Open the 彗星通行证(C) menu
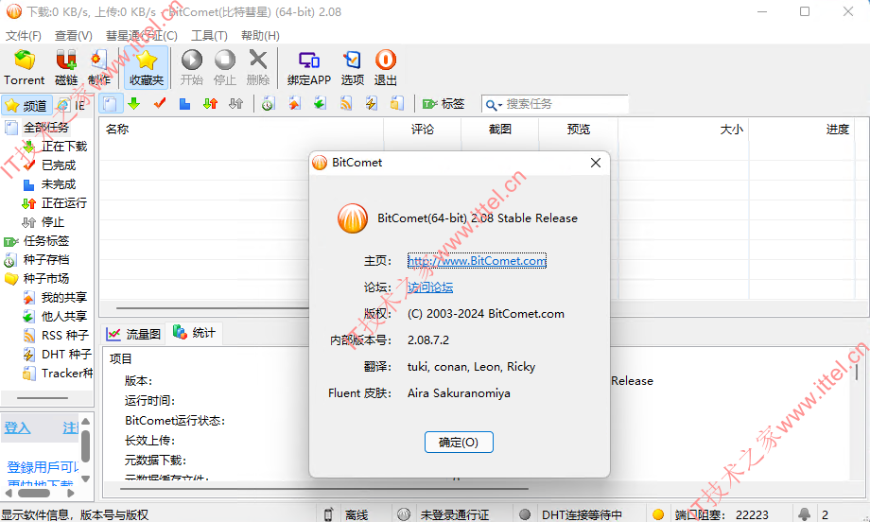The image size is (870, 522). click(142, 36)
